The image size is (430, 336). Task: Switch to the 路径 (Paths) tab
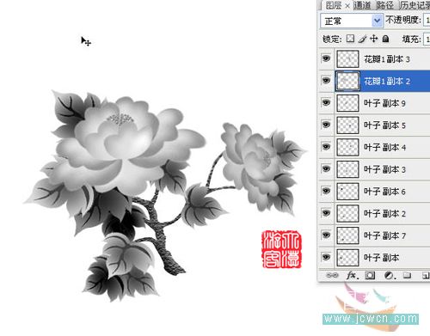point(384,5)
